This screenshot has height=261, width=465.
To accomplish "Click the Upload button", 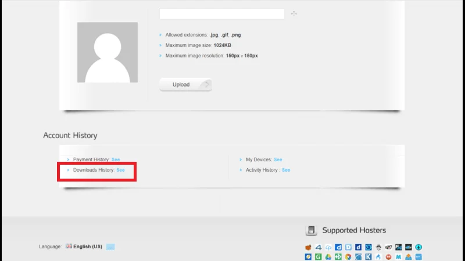I will (x=185, y=85).
